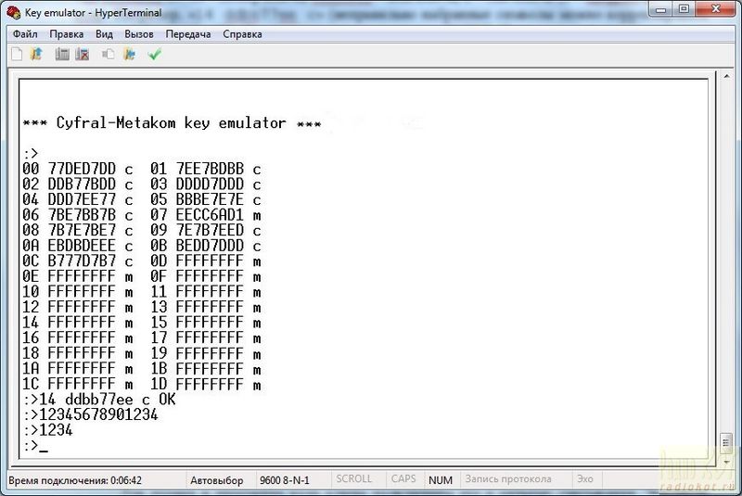Viewport: 742px width, 496px height.
Task: Click the HyperTerminal title bar app icon
Action: [14, 13]
